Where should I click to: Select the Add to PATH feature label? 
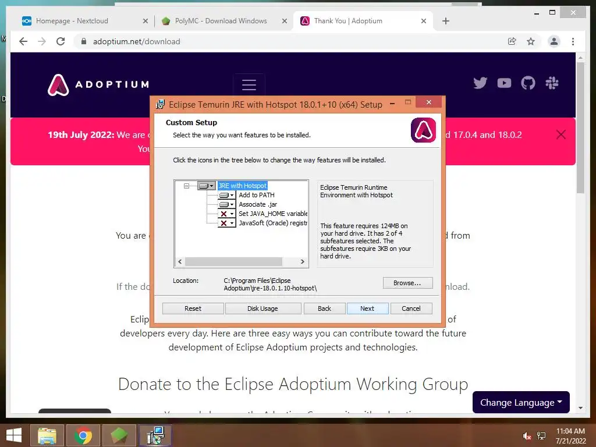pyautogui.click(x=257, y=195)
